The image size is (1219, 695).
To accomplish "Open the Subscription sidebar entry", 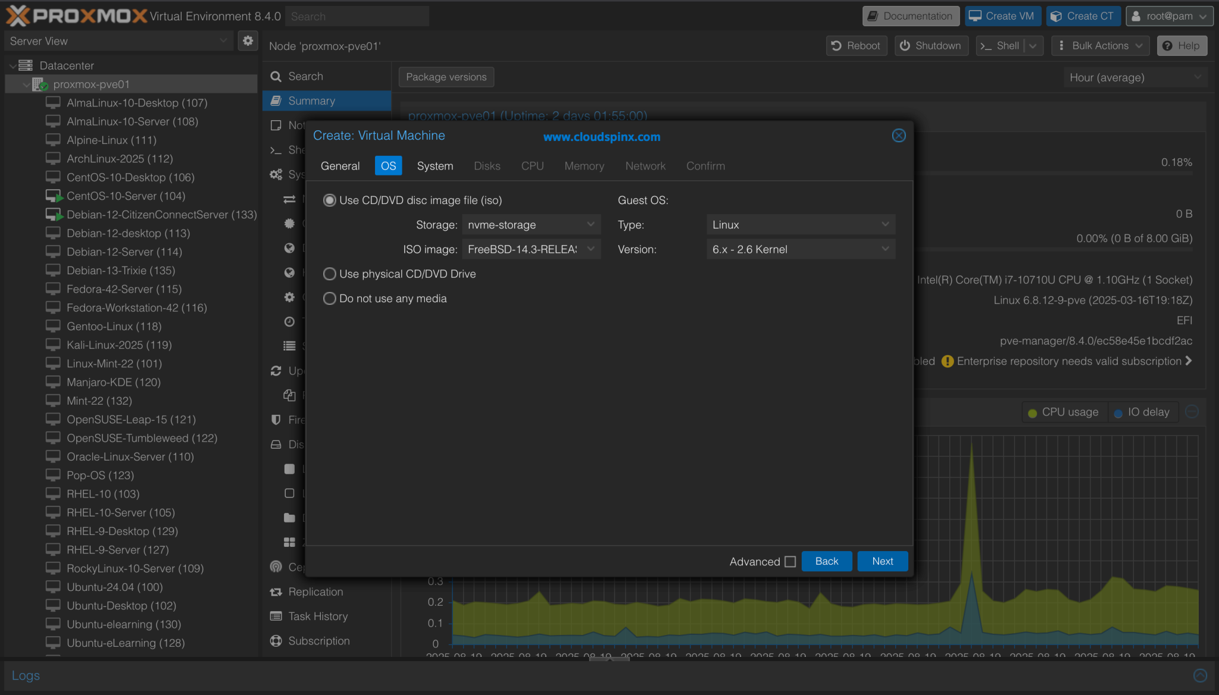I will (x=318, y=640).
